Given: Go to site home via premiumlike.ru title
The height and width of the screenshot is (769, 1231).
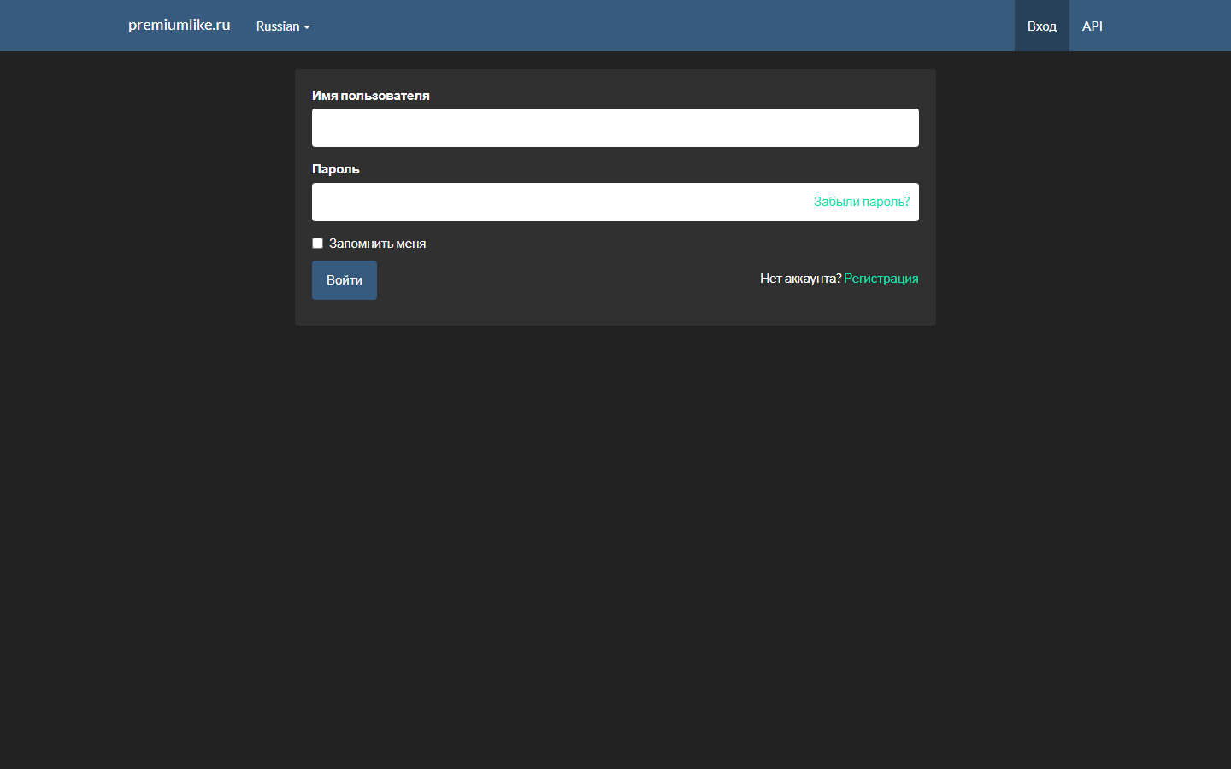Looking at the screenshot, I should (x=179, y=25).
